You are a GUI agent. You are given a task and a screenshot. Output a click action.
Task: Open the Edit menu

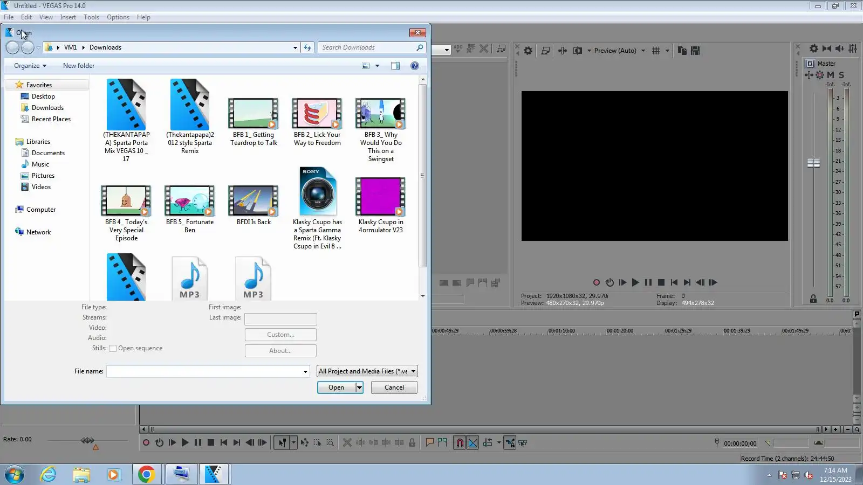[x=26, y=17]
